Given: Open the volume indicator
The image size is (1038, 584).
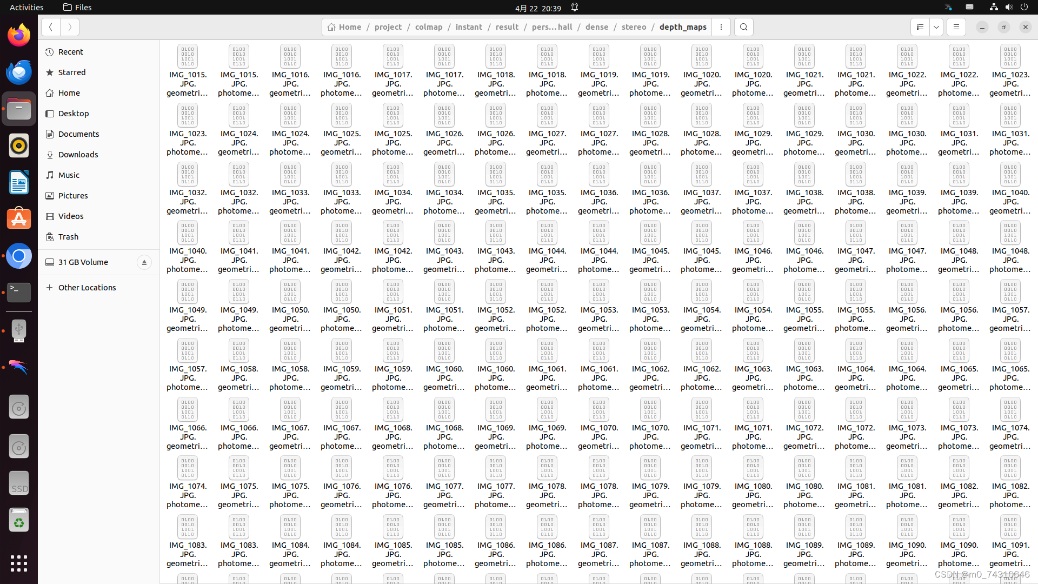Looking at the screenshot, I should click(x=1009, y=8).
